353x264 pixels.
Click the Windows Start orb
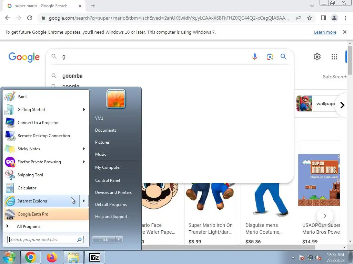click(x=9, y=257)
